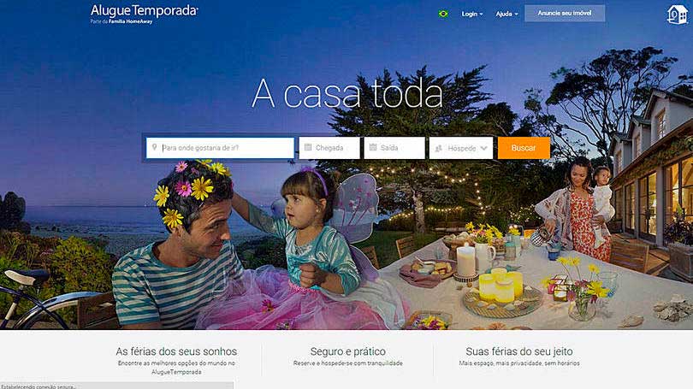Image resolution: width=693 pixels, height=389 pixels.
Task: Open the Ajuda dropdown menu
Action: point(506,15)
